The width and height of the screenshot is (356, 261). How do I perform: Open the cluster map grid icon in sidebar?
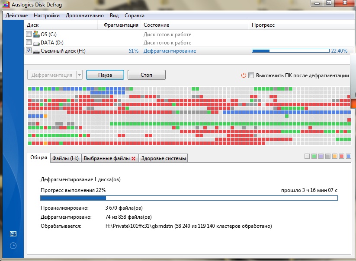click(x=13, y=234)
